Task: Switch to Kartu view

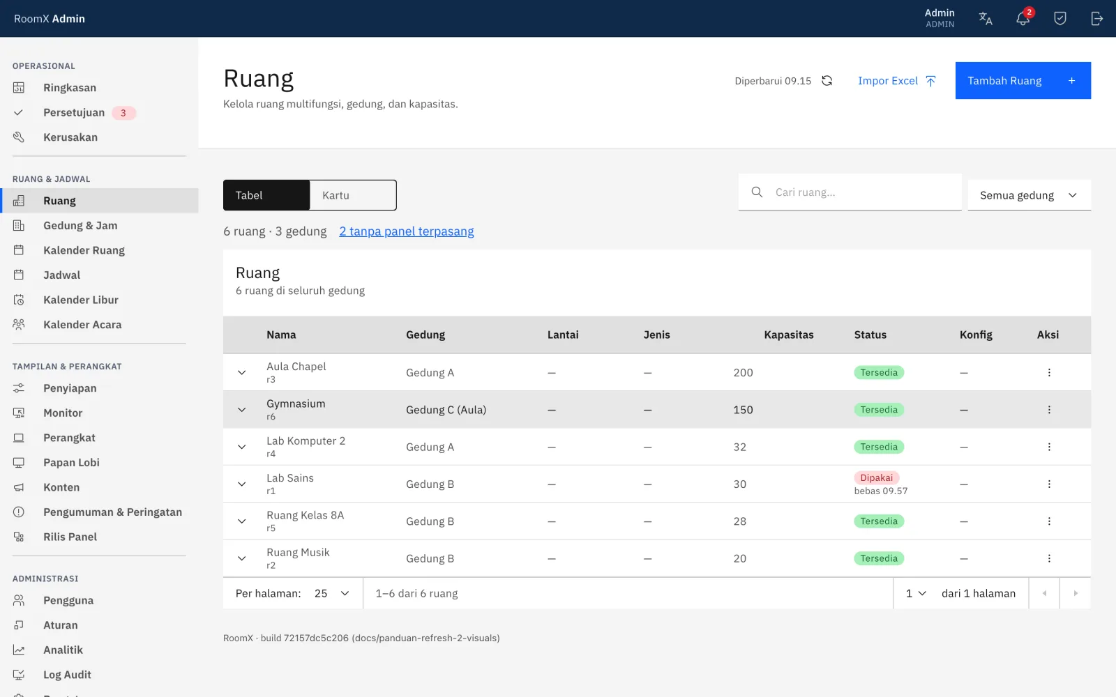Action: (x=353, y=195)
